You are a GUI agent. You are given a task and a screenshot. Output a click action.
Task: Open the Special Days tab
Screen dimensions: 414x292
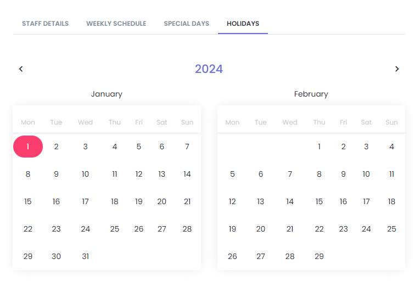point(186,24)
